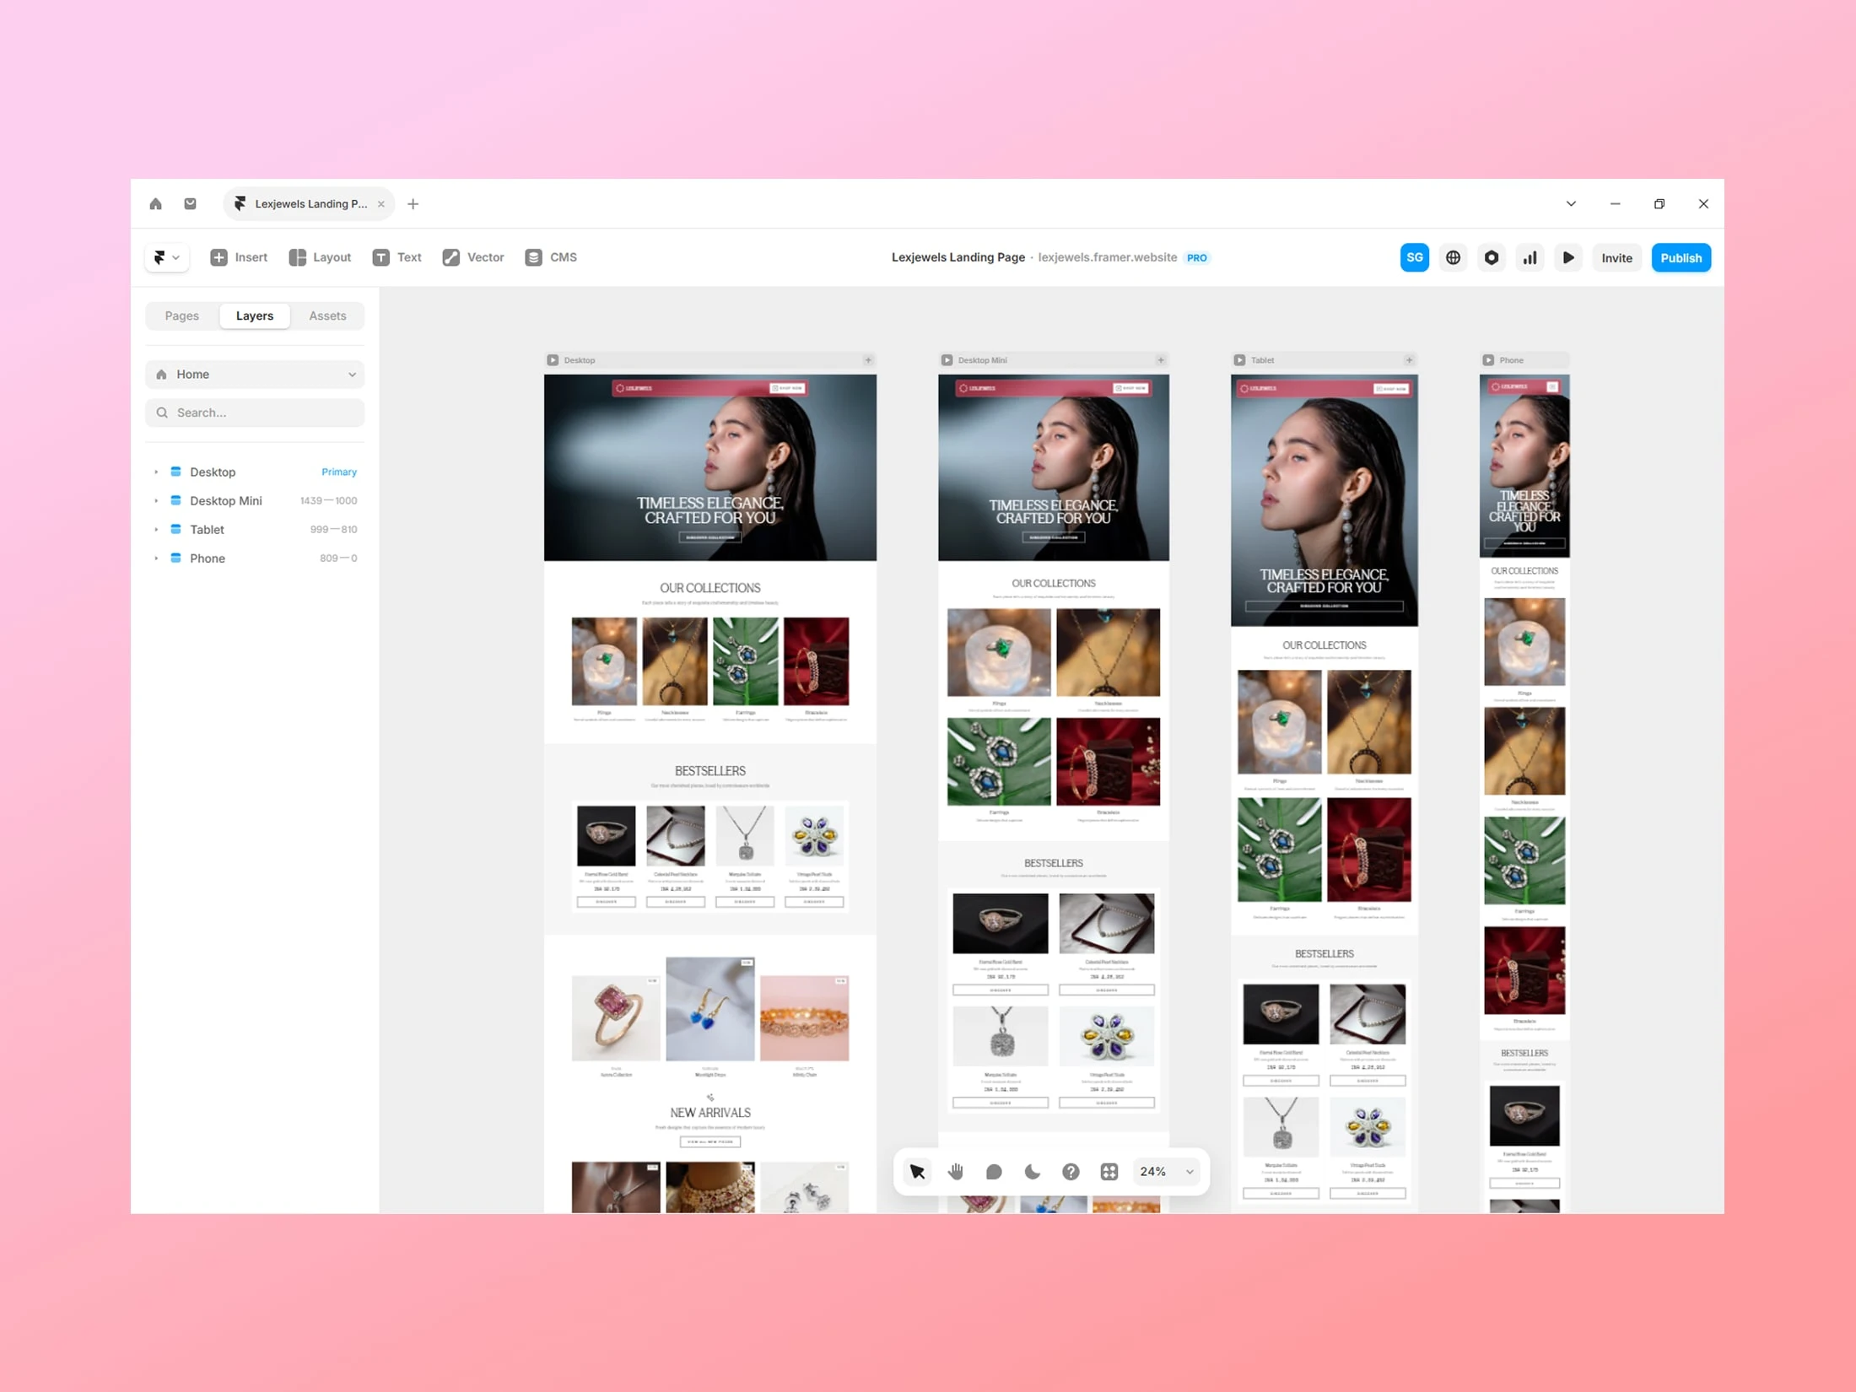Open the Home page dropdown
1856x1392 pixels.
(x=255, y=374)
